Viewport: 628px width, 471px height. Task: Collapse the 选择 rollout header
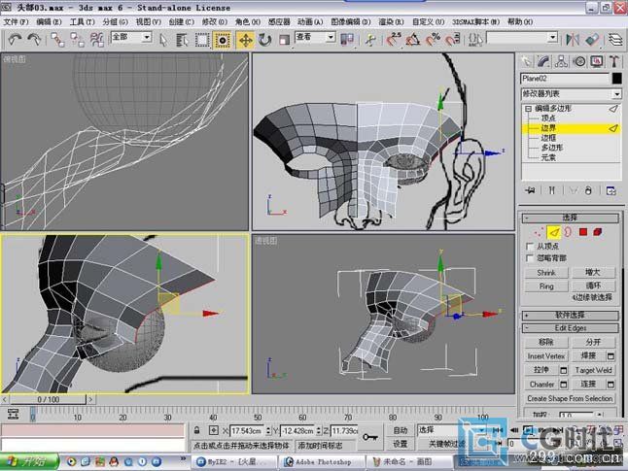pos(571,218)
